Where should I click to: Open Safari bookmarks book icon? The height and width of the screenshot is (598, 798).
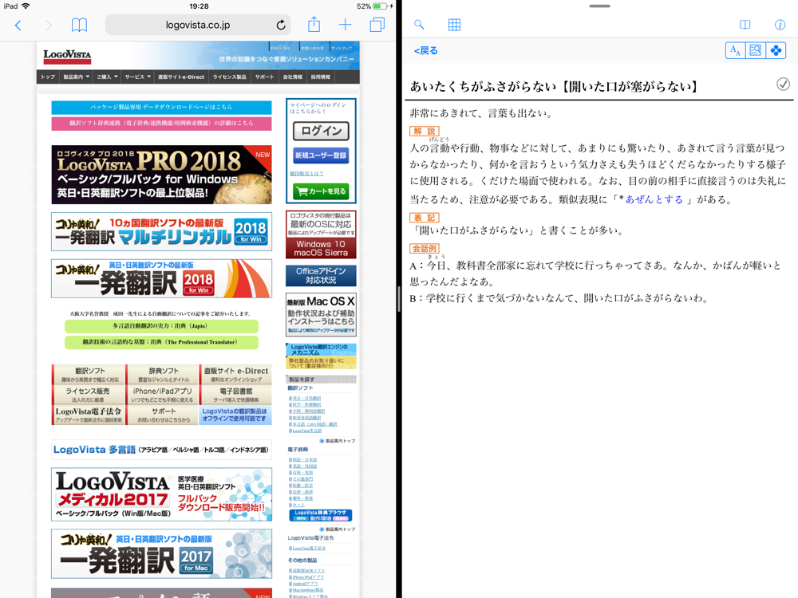click(x=79, y=25)
